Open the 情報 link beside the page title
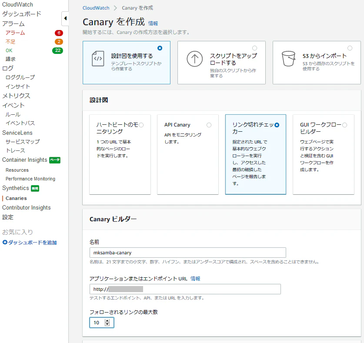The image size is (364, 343). click(153, 23)
